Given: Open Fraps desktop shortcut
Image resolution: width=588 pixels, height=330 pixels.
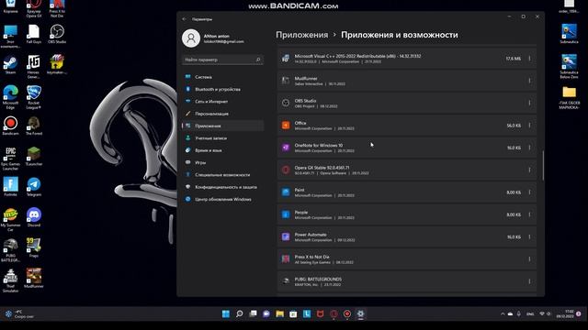Looking at the screenshot, I should click(34, 248).
